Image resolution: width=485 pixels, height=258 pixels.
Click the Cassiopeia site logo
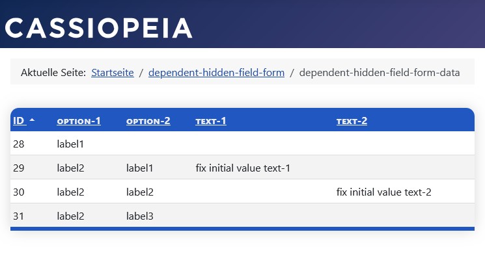98,28
